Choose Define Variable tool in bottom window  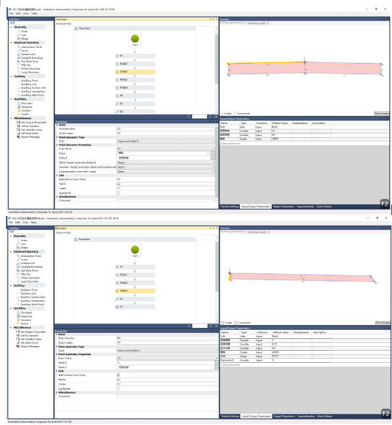tap(30, 336)
